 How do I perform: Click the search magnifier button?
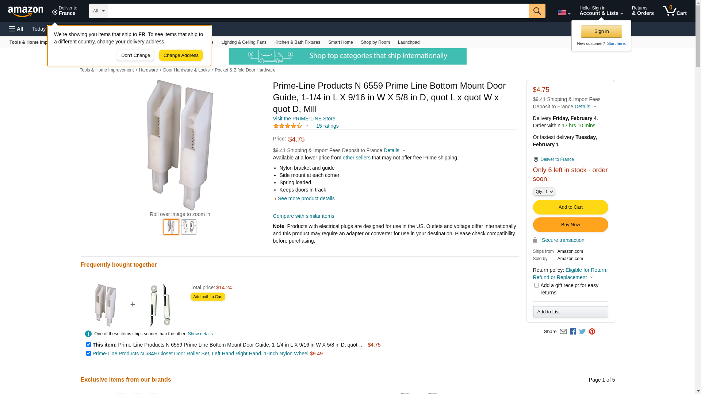[537, 11]
